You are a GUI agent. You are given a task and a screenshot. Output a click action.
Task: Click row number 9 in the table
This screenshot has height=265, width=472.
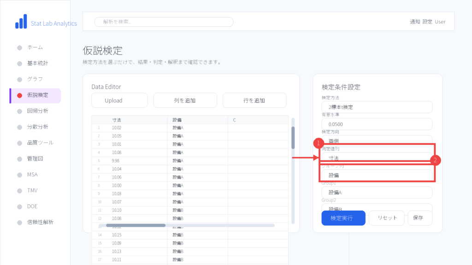(99, 194)
